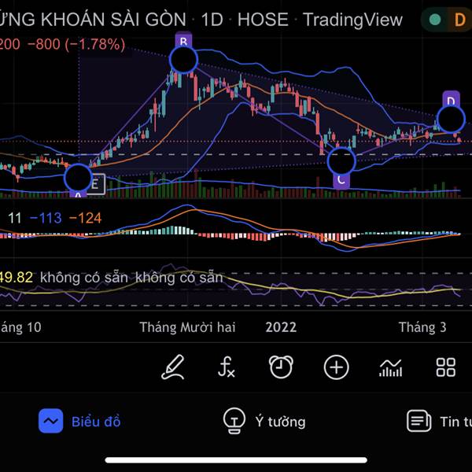The width and height of the screenshot is (472, 472).
Task: Open the Tin tức news tab
Action: pyautogui.click(x=439, y=421)
